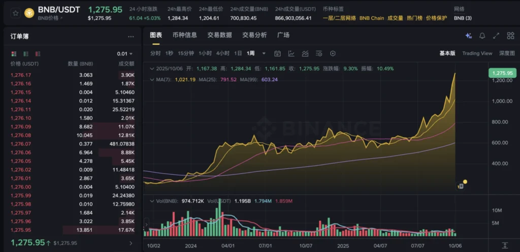This screenshot has height=252, width=520.
Task: Switch to 图表 tab
Action: click(155, 35)
